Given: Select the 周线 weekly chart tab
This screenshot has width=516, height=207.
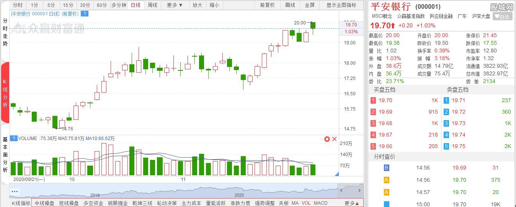Looking at the screenshot, I should click(x=152, y=5).
